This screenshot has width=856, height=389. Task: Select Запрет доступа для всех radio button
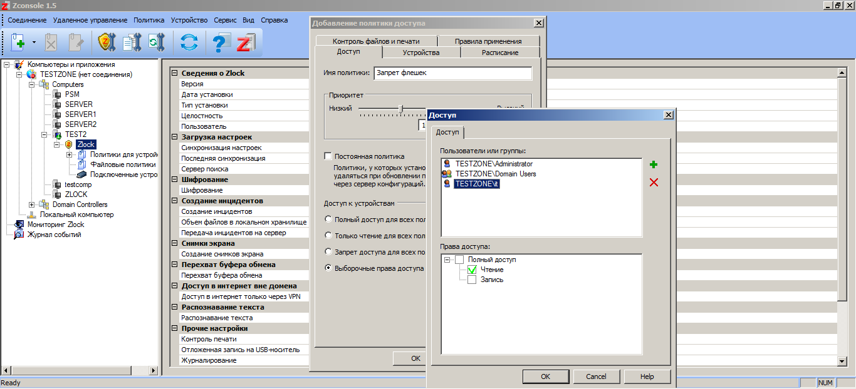(328, 251)
